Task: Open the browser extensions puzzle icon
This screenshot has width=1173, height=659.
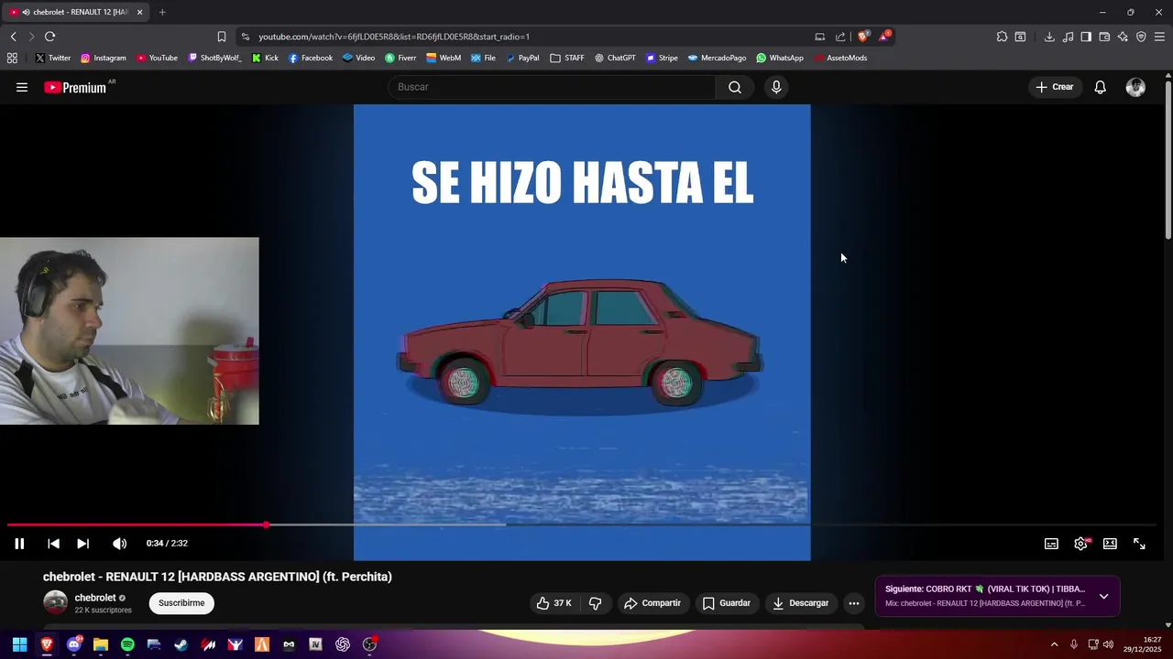Action: [1002, 37]
